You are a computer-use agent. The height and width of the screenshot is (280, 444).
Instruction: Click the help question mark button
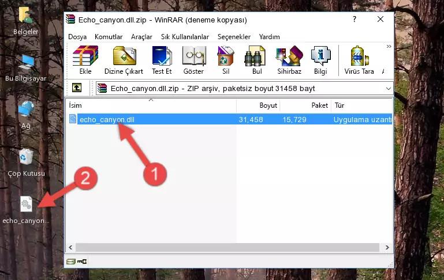(355, 19)
